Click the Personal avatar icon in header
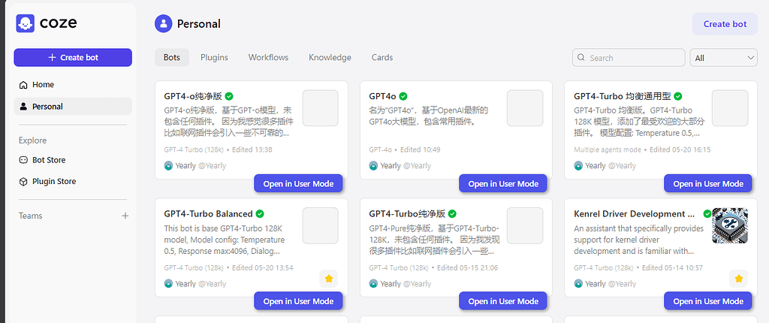This screenshot has height=323, width=769. 163,23
